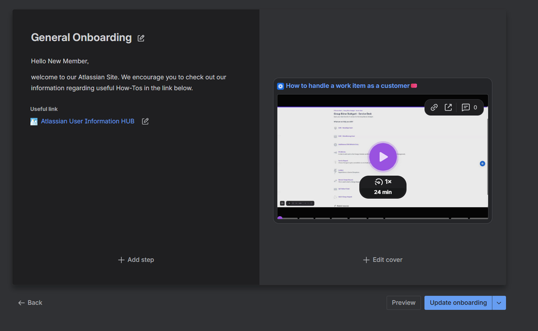The width and height of the screenshot is (538, 331).
Task: Open the Atlassian User Information HUB link
Action: [88, 121]
